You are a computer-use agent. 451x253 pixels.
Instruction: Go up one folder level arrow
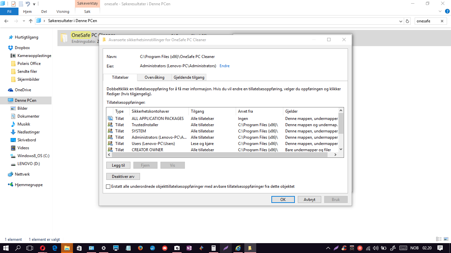(x=31, y=21)
